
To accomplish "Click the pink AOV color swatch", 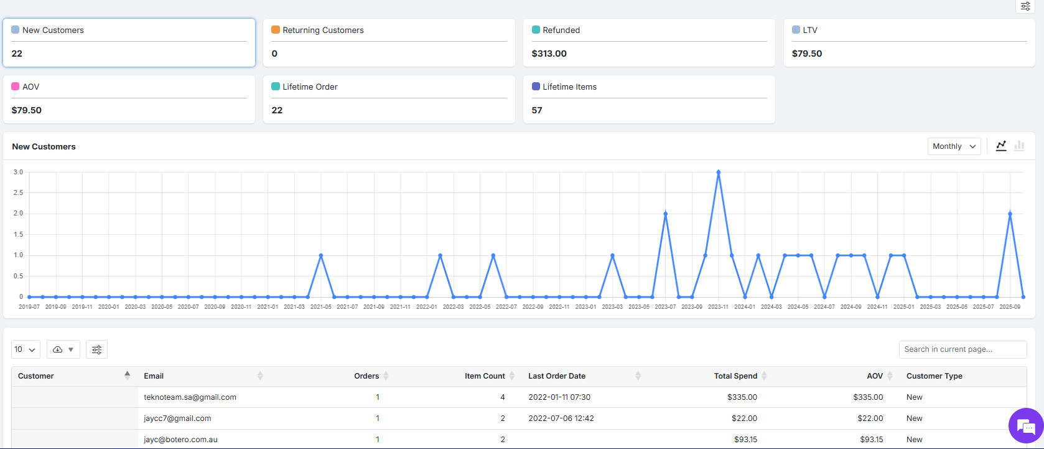I will click(16, 87).
